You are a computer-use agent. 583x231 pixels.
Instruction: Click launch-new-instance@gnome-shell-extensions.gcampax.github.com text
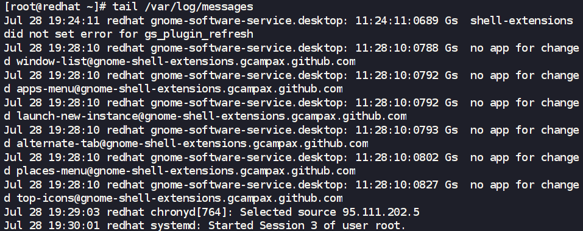tap(211, 117)
